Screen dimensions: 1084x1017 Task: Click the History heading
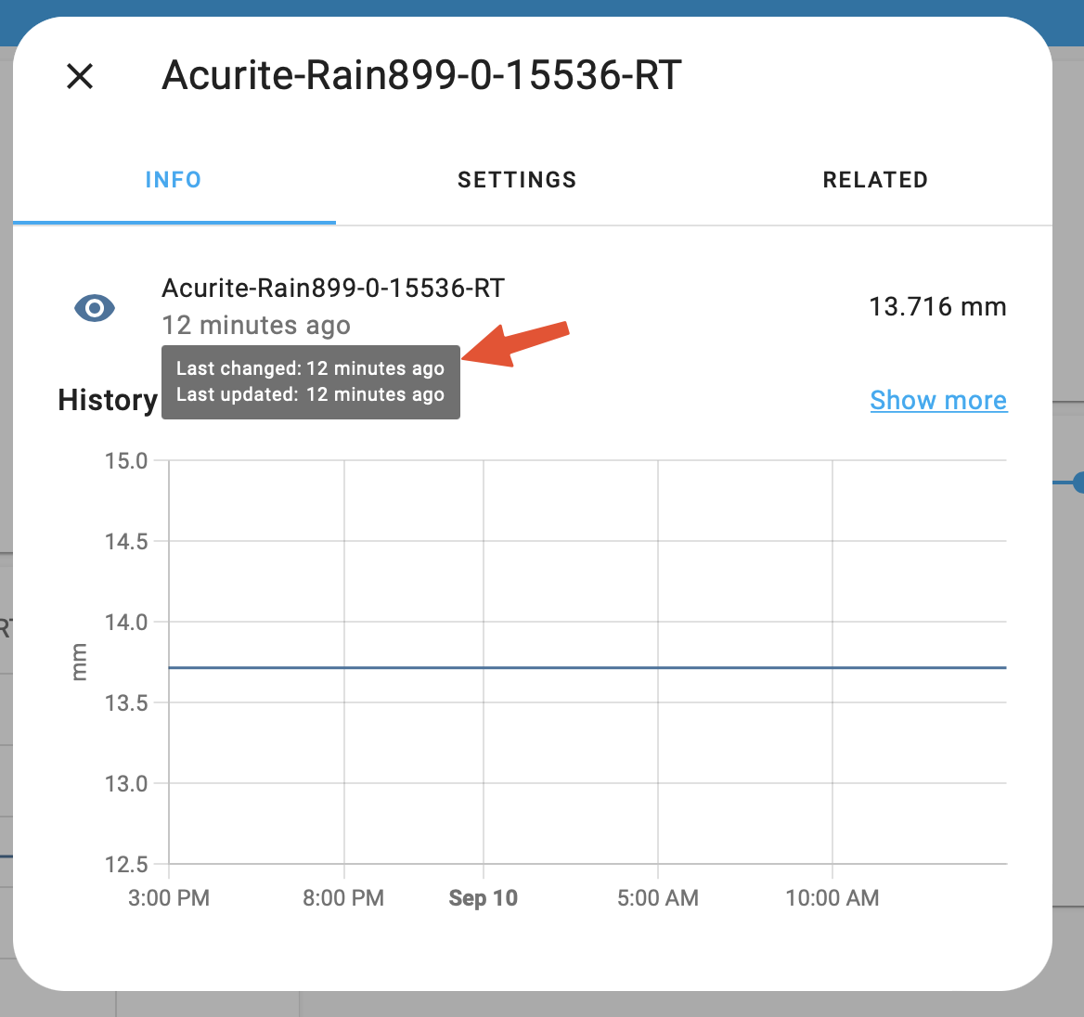(108, 400)
